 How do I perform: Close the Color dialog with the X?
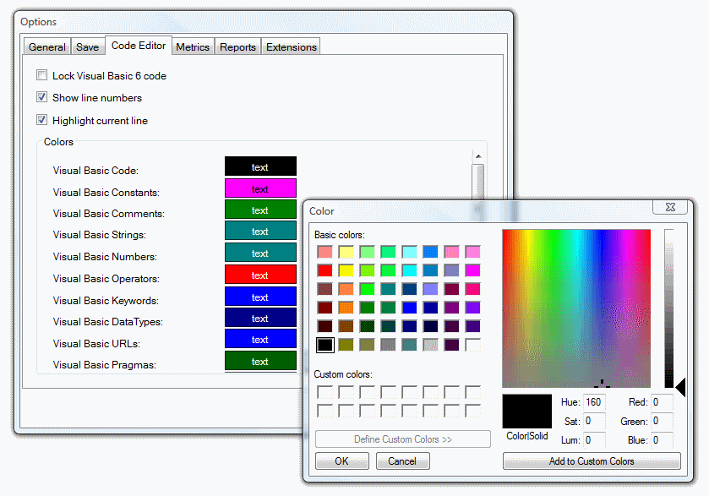670,207
